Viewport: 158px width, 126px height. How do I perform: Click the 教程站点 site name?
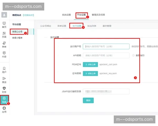[x=17, y=15]
